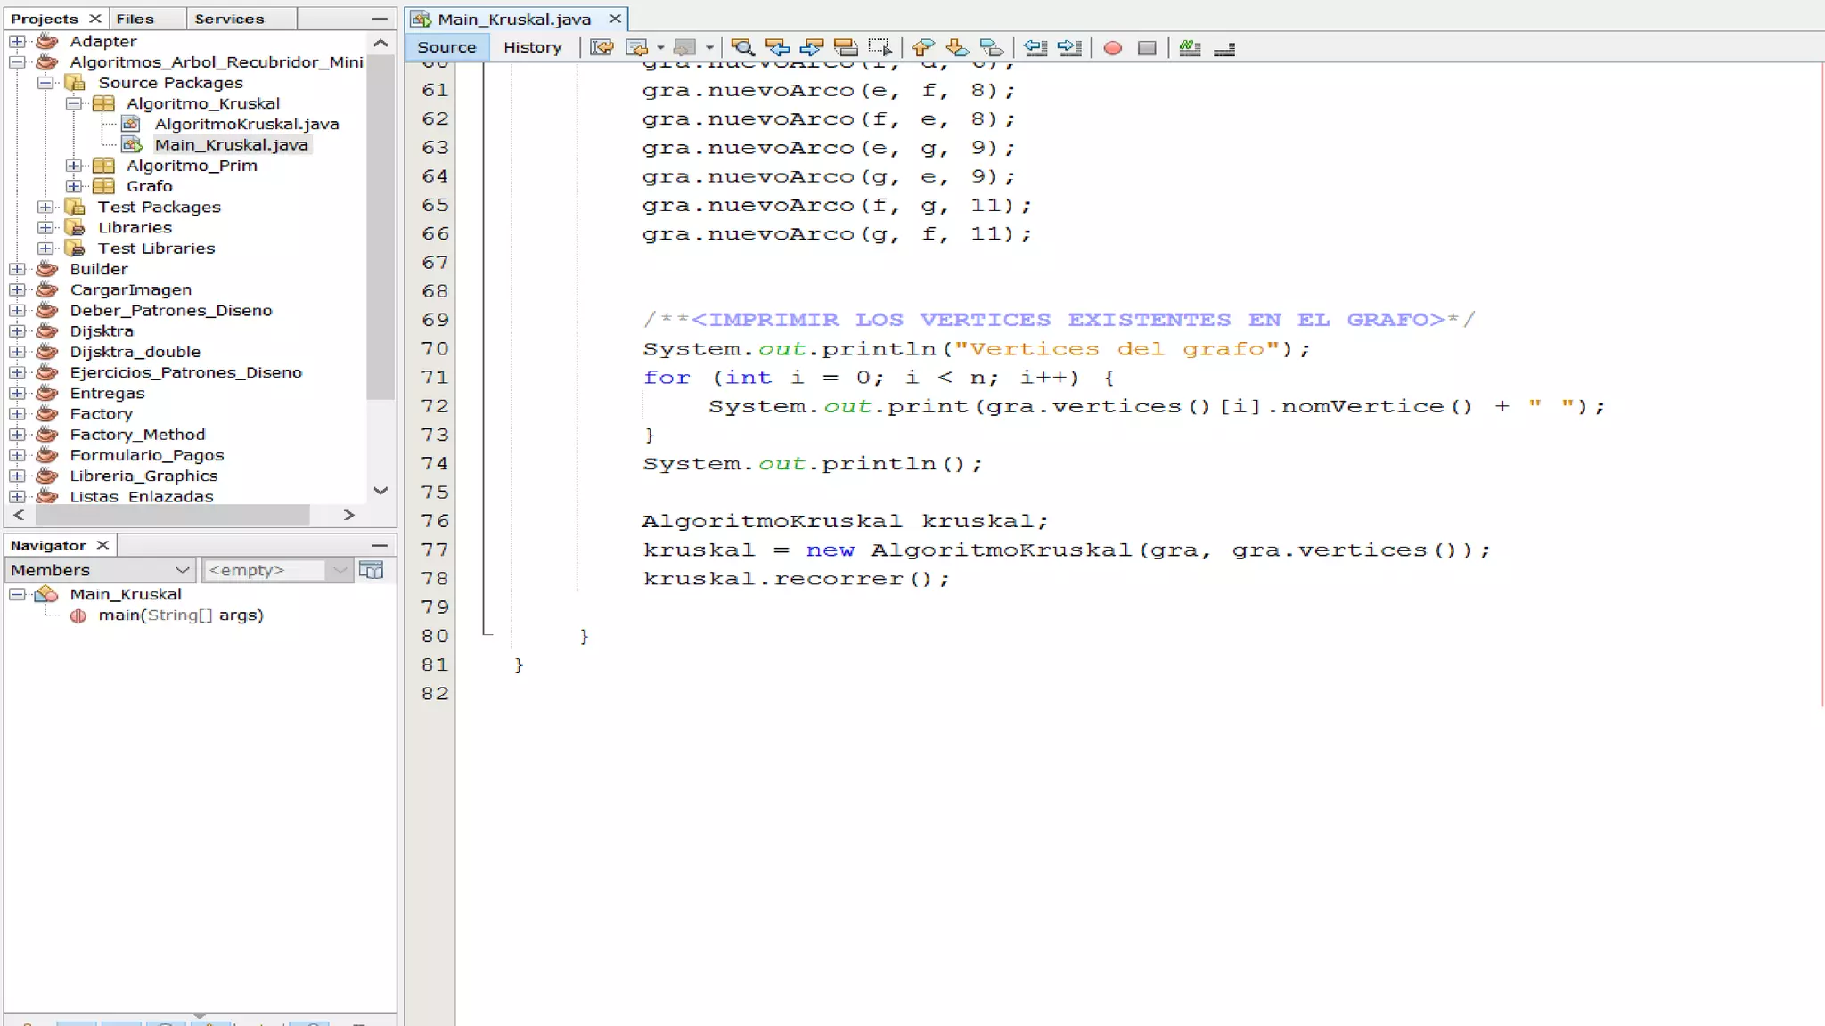
Task: Select the Dijsktra_double project
Action: (x=135, y=352)
